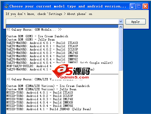Screen dimensions: 151x114
Task: Select '<< Galaxy Nexus: GSM Models... >>' header
Action: pyautogui.click(x=34, y=30)
